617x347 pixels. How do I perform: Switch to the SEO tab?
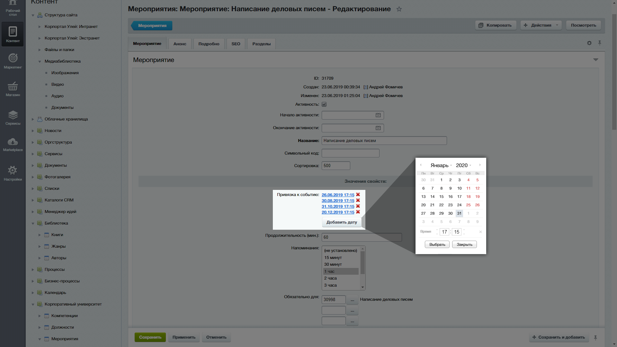point(236,44)
